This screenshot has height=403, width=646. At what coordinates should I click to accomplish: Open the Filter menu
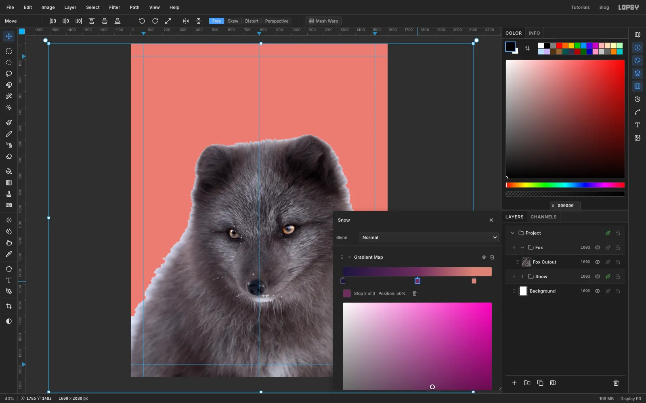pos(115,7)
